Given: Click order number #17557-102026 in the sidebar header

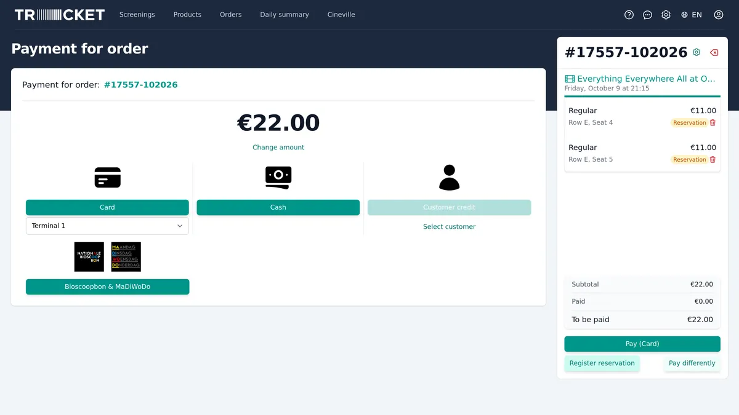Looking at the screenshot, I should 626,52.
